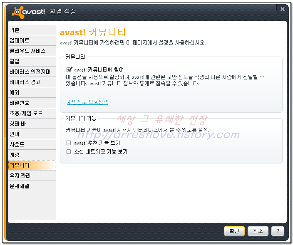Uncheck avast! 커뮤니티에 참여 checkbox
This screenshot has height=245, width=293.
(69, 69)
